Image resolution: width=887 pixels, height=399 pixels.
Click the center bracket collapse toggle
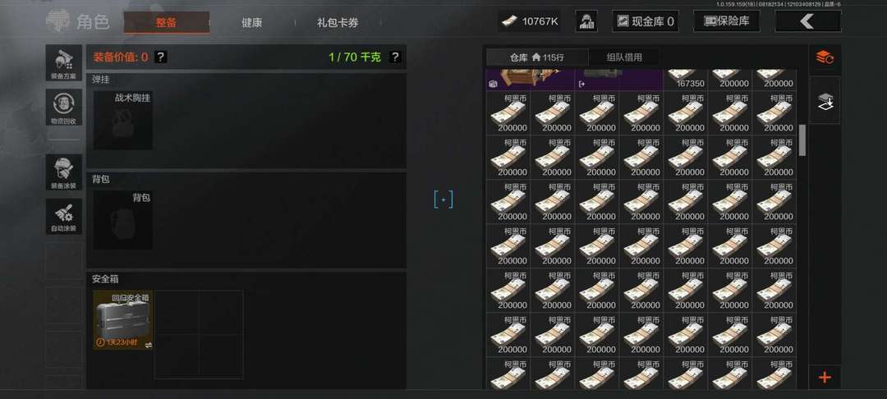443,199
